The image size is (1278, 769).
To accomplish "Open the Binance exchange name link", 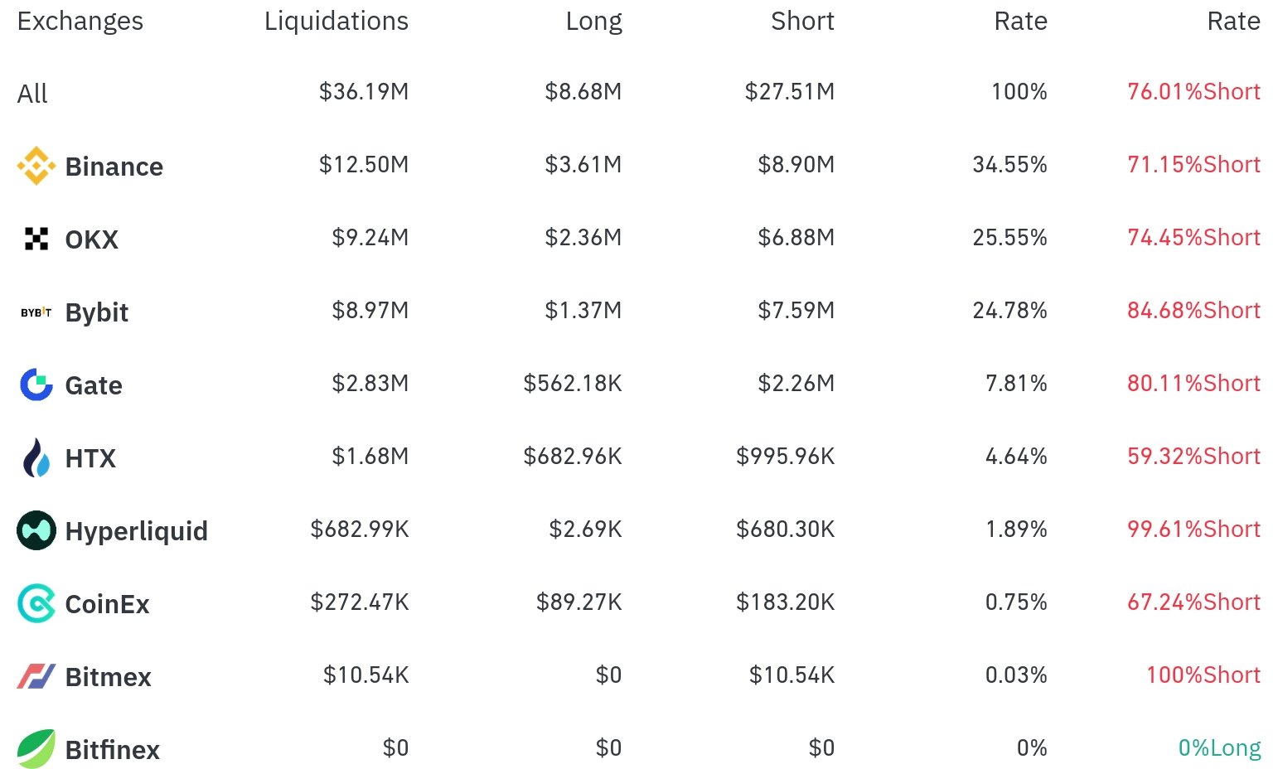I will [x=114, y=167].
